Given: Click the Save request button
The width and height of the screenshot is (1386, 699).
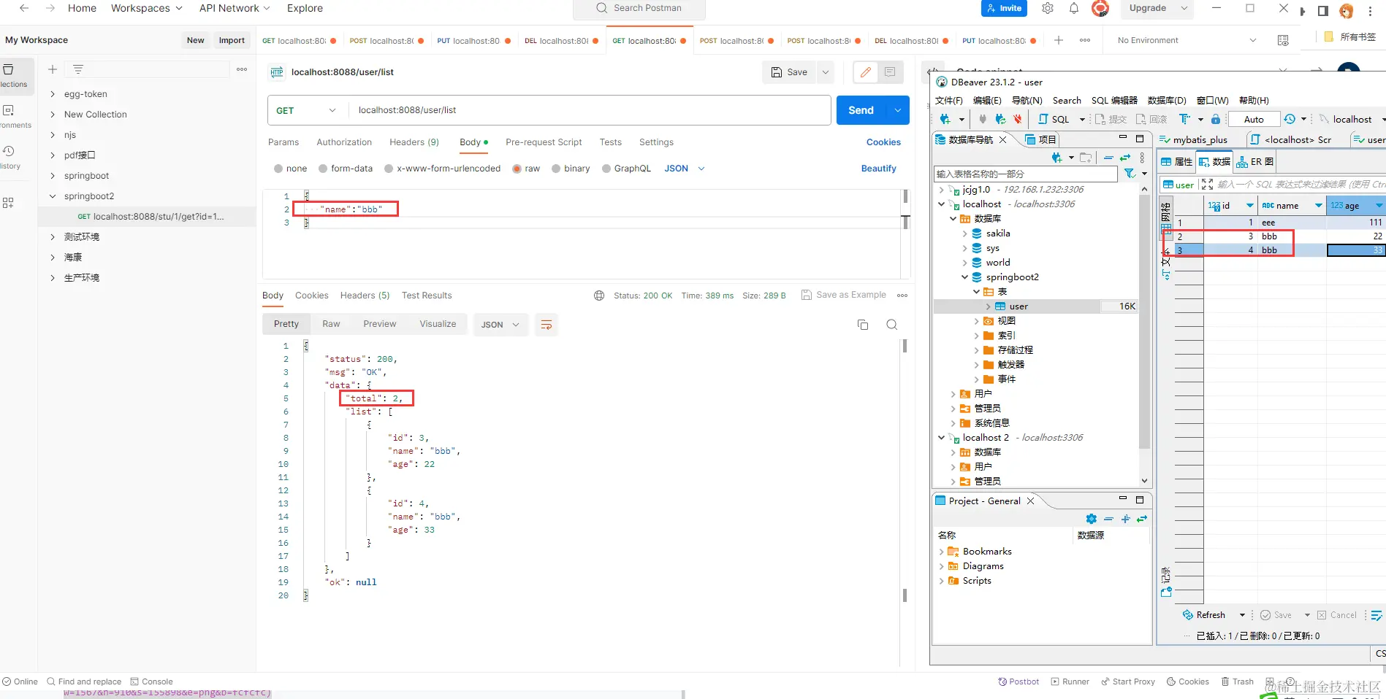Looking at the screenshot, I should [789, 72].
